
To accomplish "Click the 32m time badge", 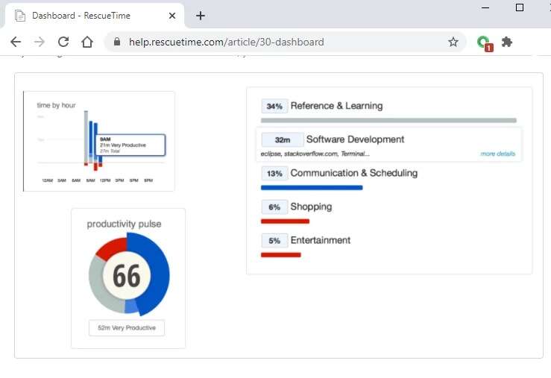I will pyautogui.click(x=283, y=140).
